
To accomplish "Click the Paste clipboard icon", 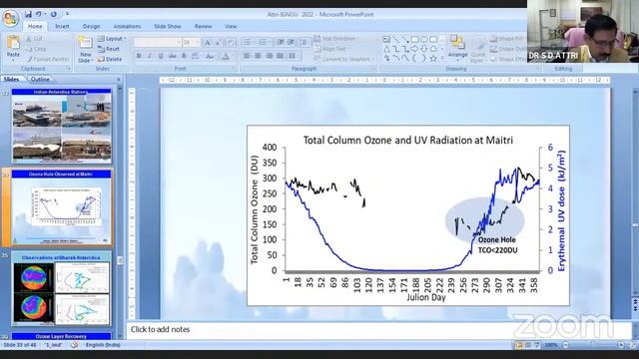I will [13, 42].
